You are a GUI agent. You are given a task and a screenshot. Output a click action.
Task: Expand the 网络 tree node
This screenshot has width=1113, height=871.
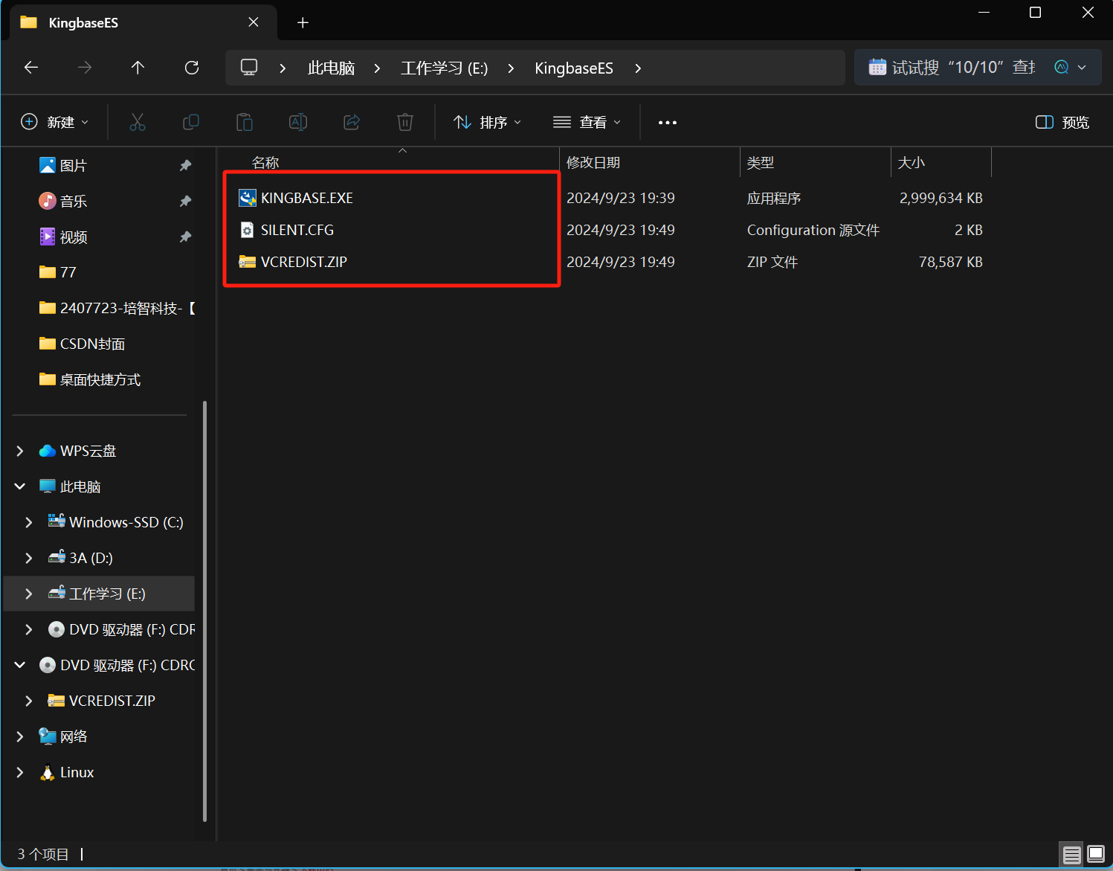[20, 736]
